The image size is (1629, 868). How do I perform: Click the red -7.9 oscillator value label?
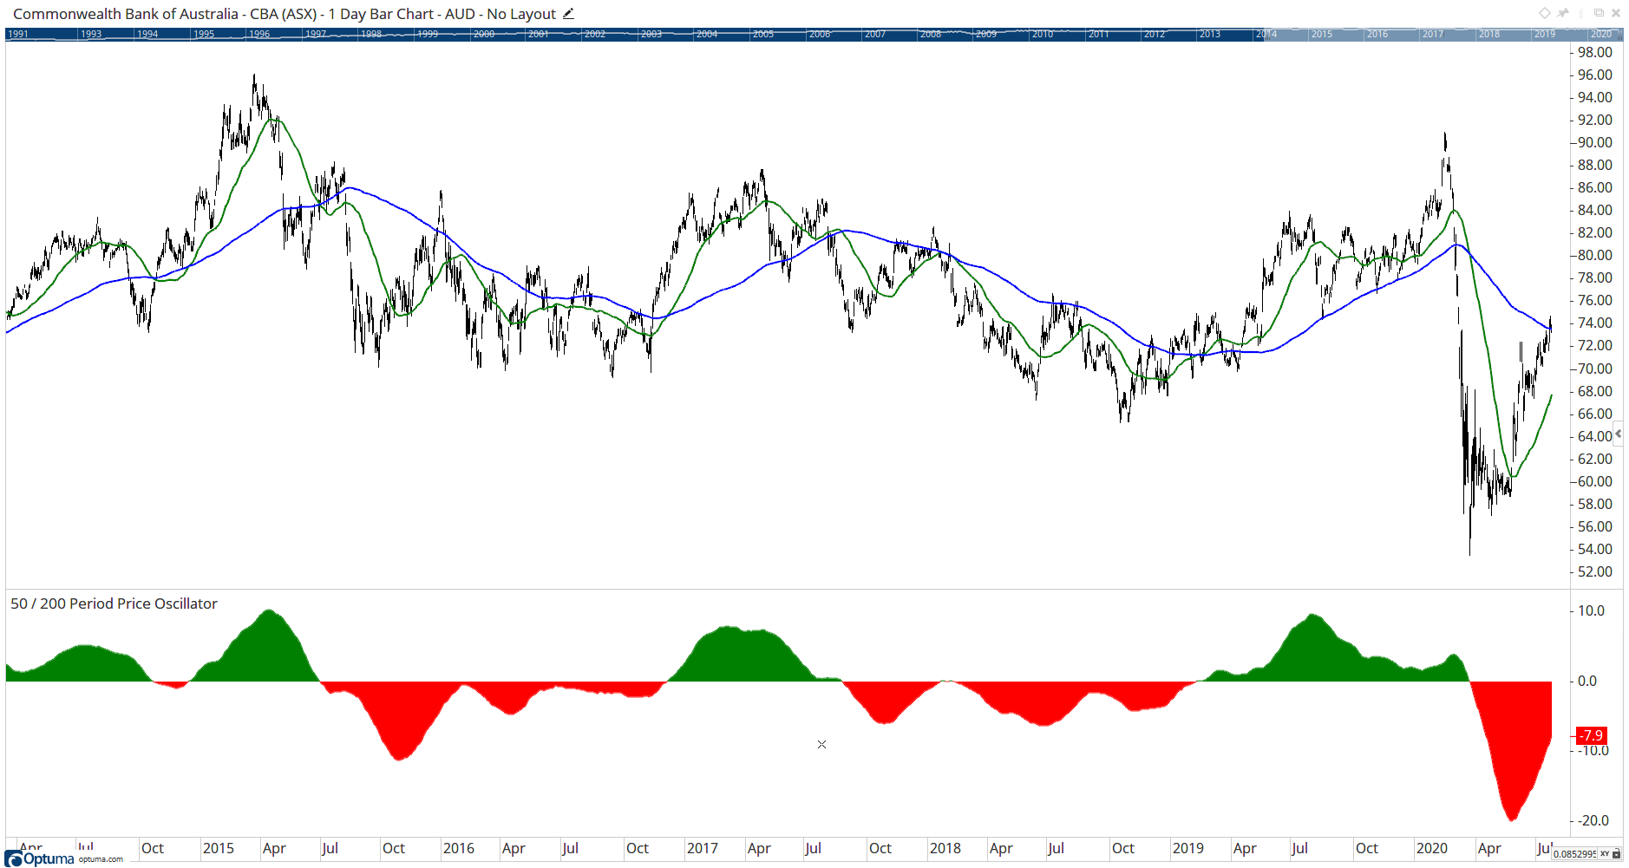(1591, 735)
